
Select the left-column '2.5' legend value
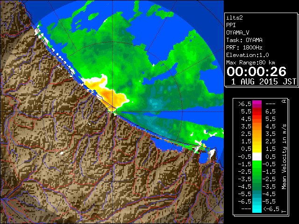point(246,134)
